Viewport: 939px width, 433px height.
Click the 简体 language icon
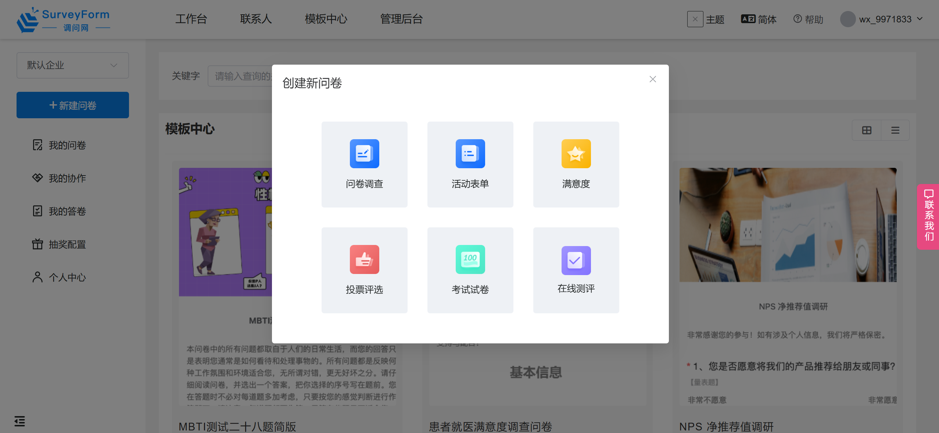(748, 19)
